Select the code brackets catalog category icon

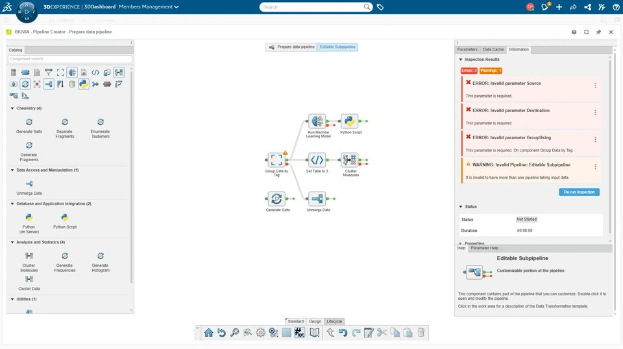tap(95, 73)
